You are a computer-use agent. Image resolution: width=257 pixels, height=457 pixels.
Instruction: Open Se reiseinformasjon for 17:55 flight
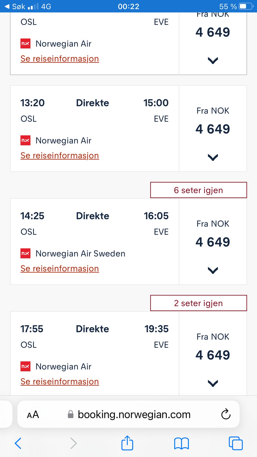60,382
